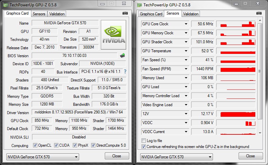Click GPU-Z app icon in right window title bar

point(139,5)
